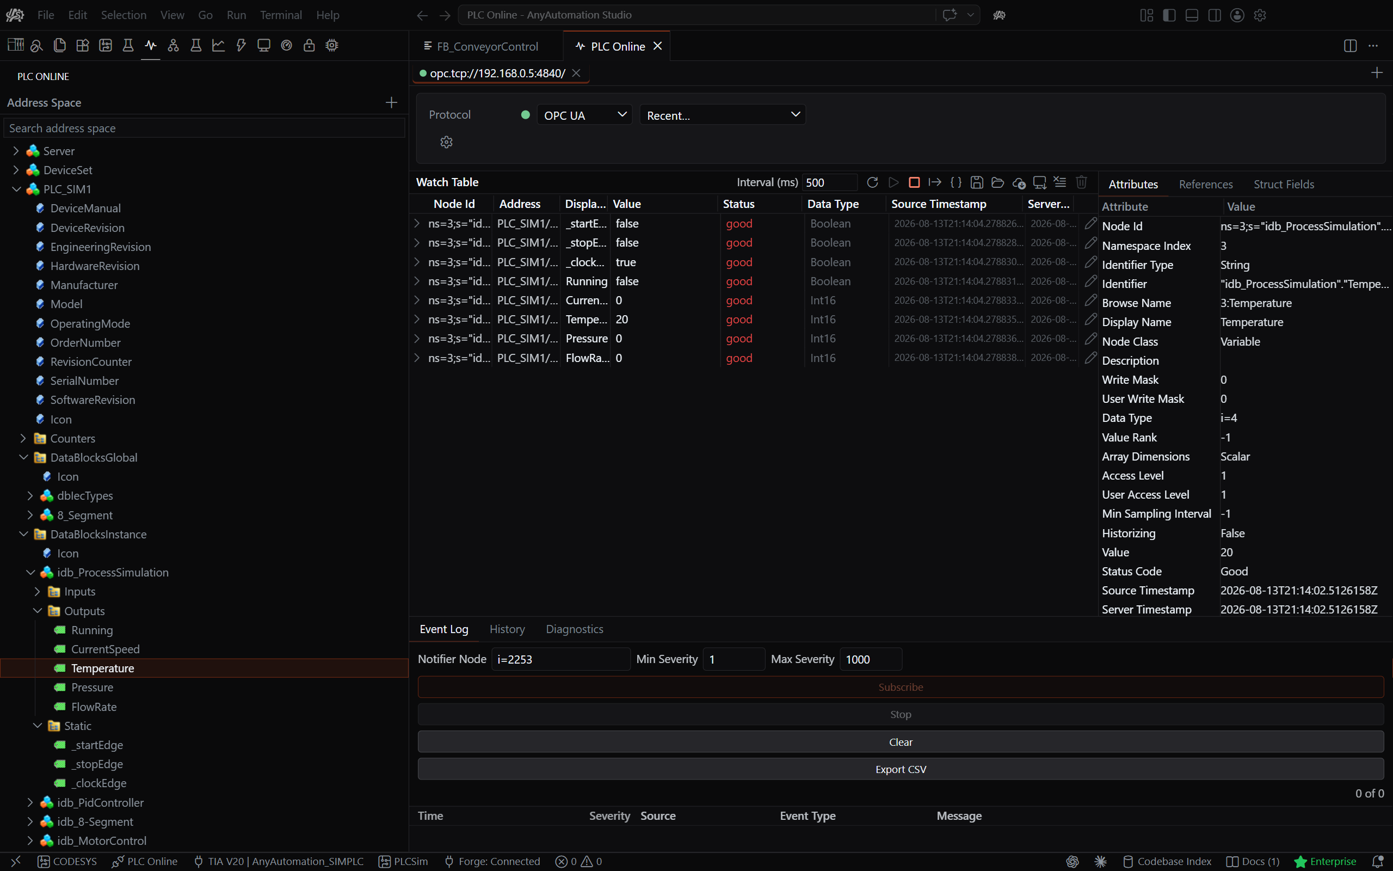Select the active PLC Online pulse icon
This screenshot has height=871, width=1393.
(x=151, y=46)
